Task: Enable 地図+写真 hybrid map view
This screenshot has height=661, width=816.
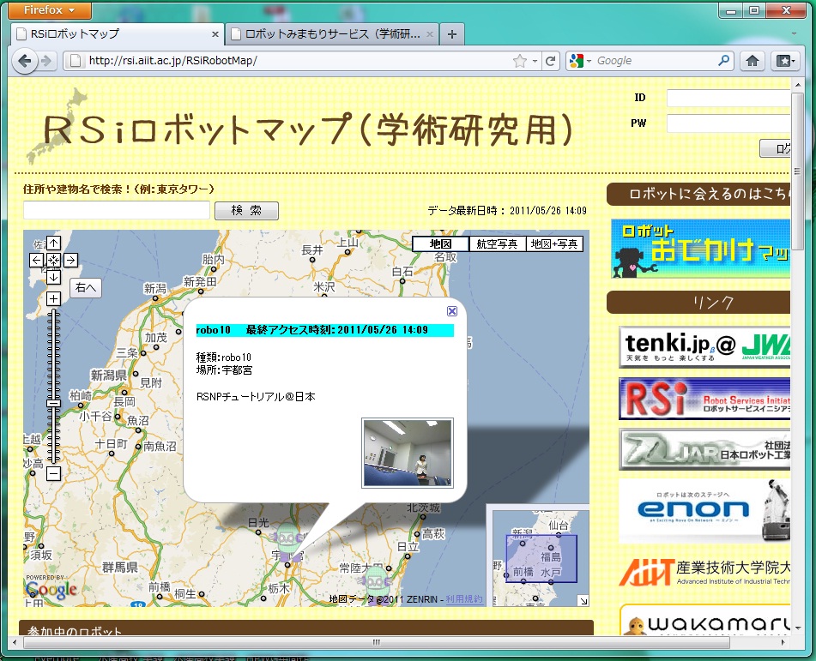Action: 554,244
